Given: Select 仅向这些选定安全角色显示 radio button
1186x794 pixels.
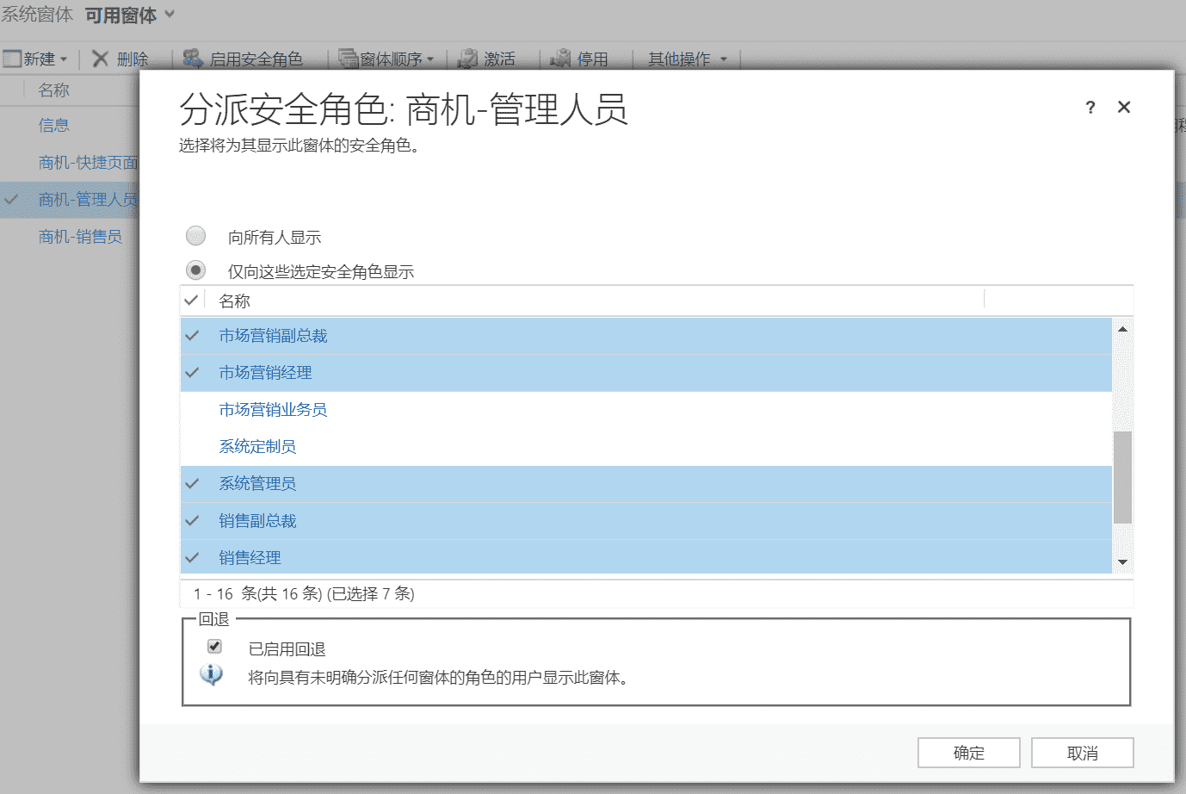Looking at the screenshot, I should pos(196,270).
